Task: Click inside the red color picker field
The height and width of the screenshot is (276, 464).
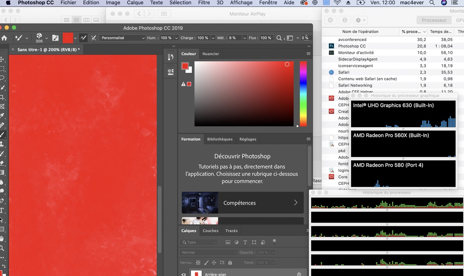Action: pos(244,94)
